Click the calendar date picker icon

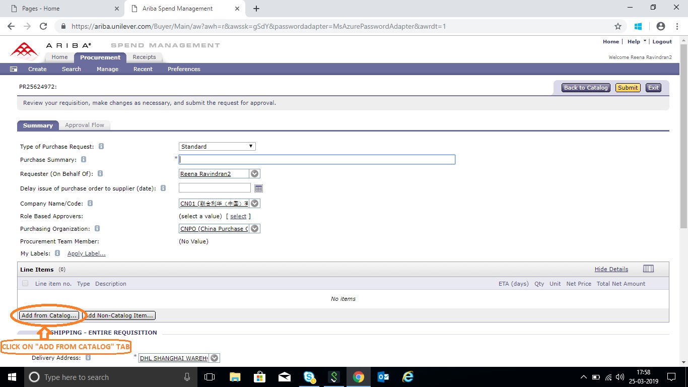pyautogui.click(x=258, y=188)
